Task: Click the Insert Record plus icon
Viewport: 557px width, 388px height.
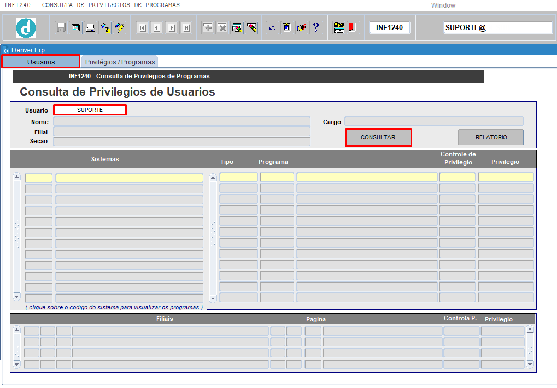Action: point(208,28)
